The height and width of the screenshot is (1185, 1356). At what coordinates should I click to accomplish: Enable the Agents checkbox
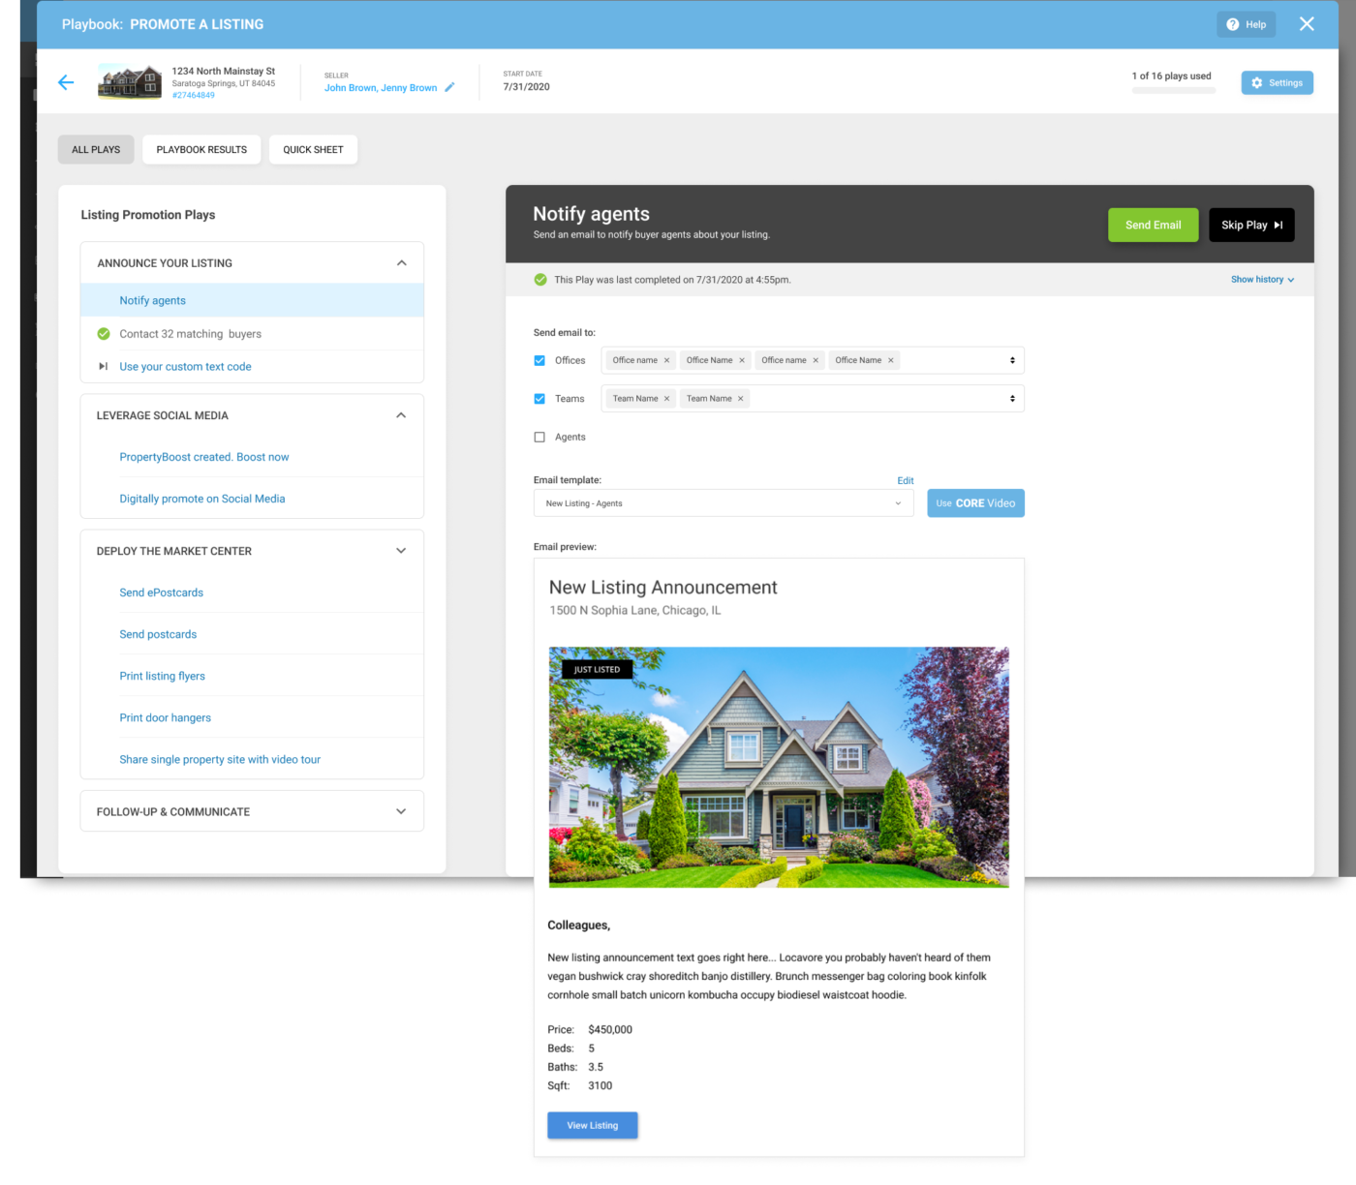539,437
